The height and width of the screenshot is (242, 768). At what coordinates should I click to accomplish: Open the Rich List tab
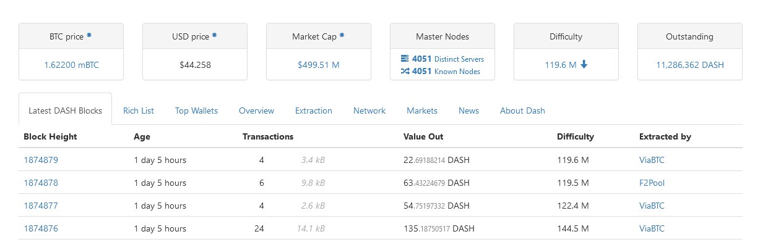coord(139,111)
